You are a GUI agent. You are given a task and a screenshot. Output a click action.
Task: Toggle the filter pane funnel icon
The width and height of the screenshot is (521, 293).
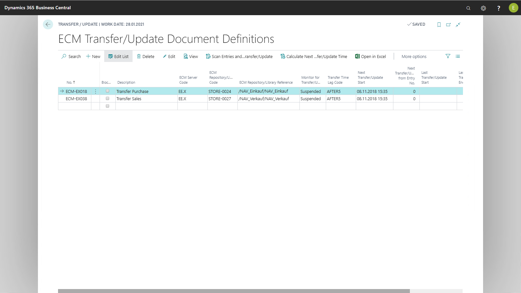[x=448, y=56]
